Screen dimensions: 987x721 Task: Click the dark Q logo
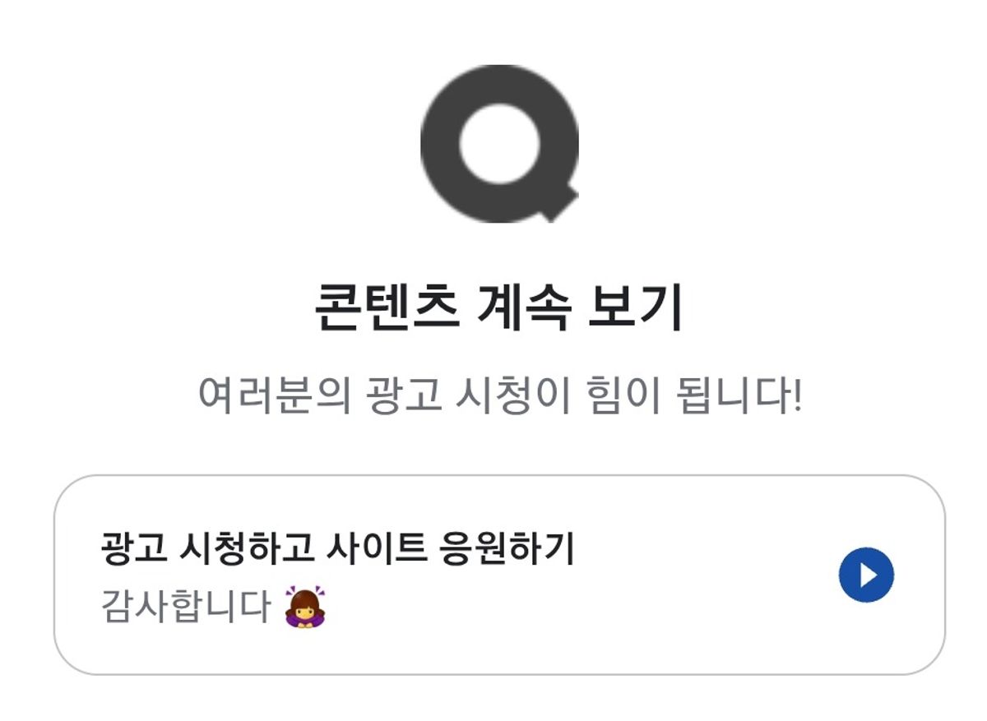click(500, 143)
